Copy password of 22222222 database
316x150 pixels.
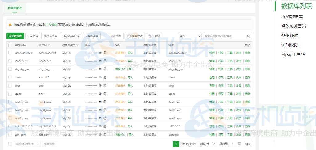click(x=105, y=61)
